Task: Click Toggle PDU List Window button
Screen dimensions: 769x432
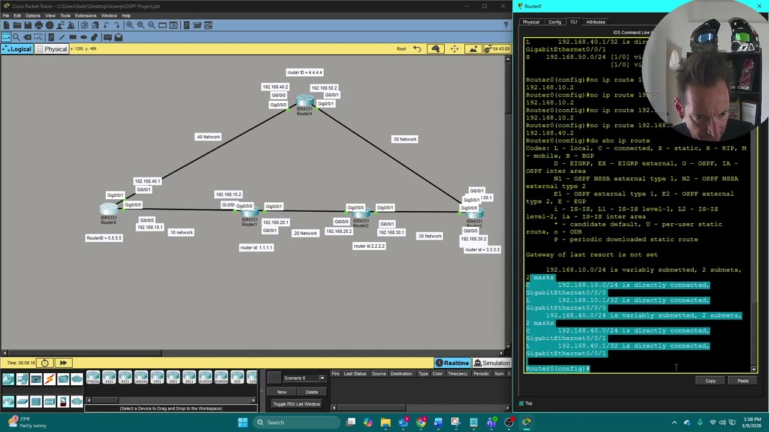Action: 297,404
